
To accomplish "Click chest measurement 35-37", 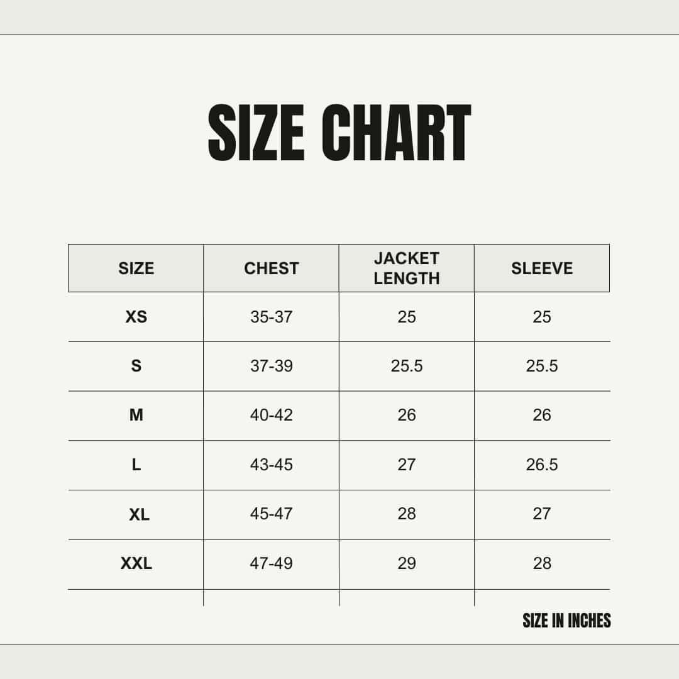I will [x=271, y=317].
